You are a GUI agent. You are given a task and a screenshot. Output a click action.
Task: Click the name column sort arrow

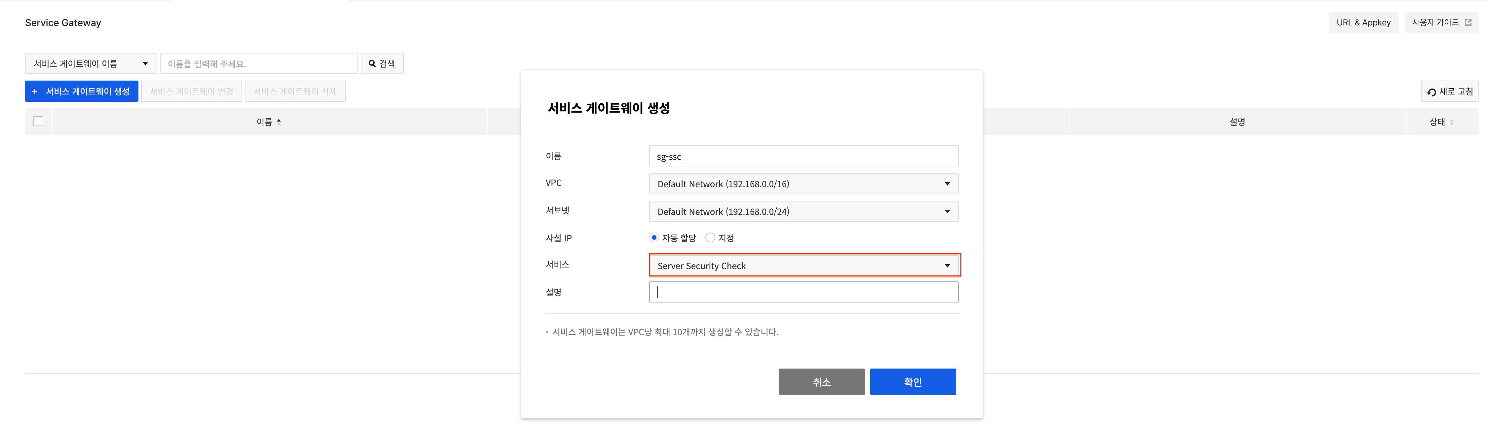click(x=279, y=122)
